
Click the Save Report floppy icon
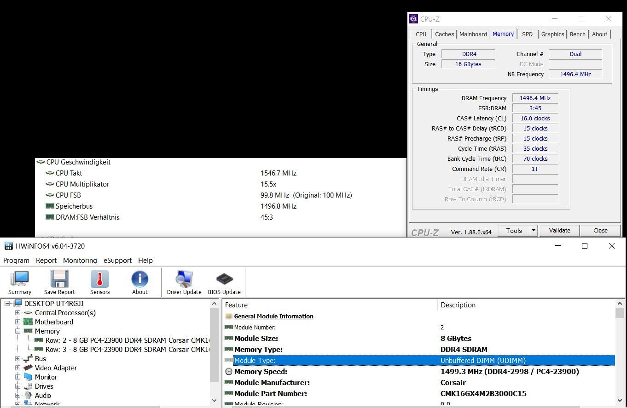(59, 278)
